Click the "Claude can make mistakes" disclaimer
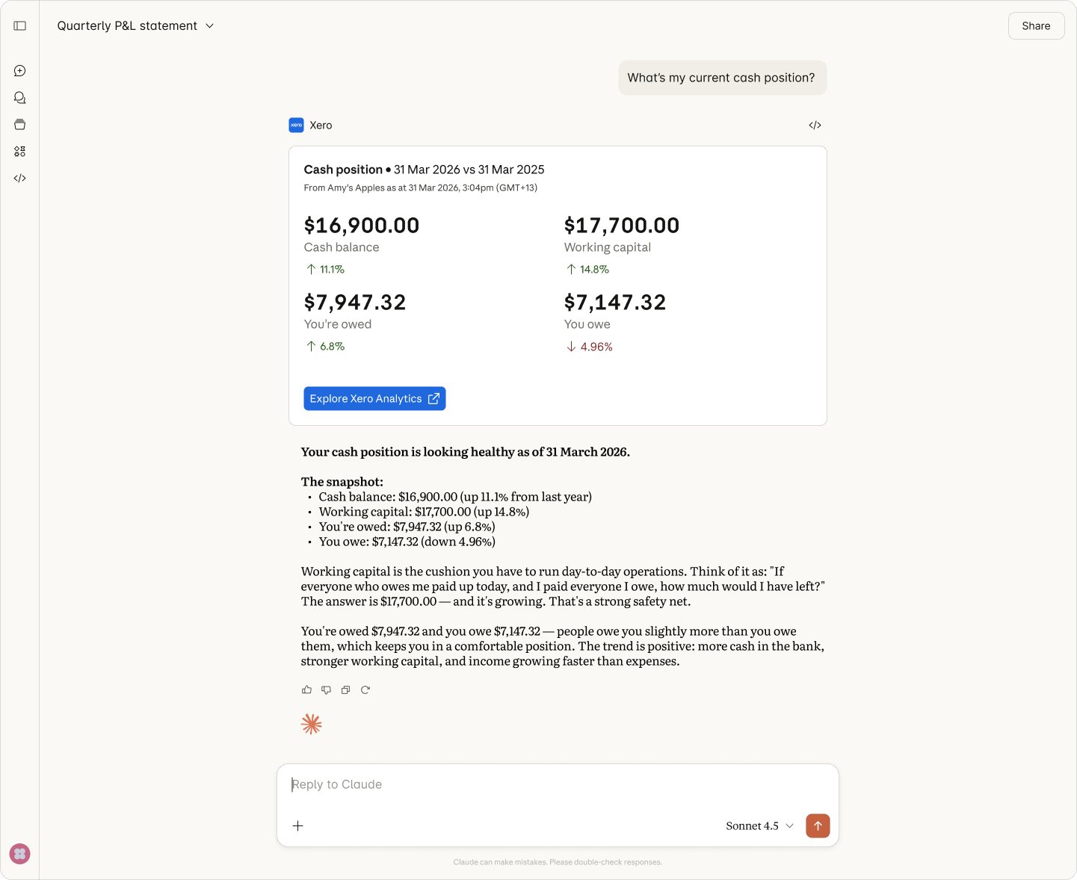 pos(558,863)
